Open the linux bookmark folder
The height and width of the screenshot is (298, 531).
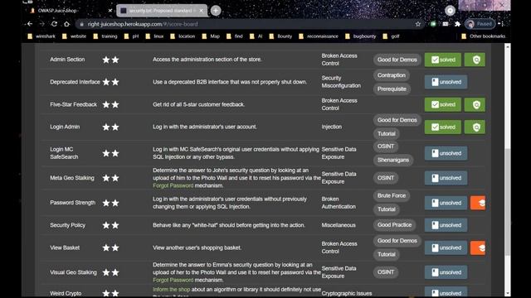(x=155, y=36)
